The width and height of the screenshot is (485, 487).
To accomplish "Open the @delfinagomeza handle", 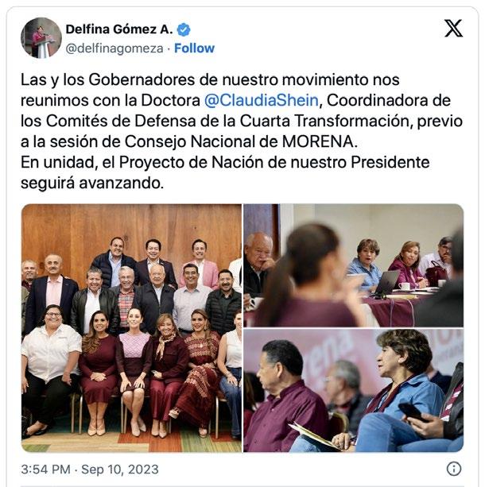I will 114,48.
